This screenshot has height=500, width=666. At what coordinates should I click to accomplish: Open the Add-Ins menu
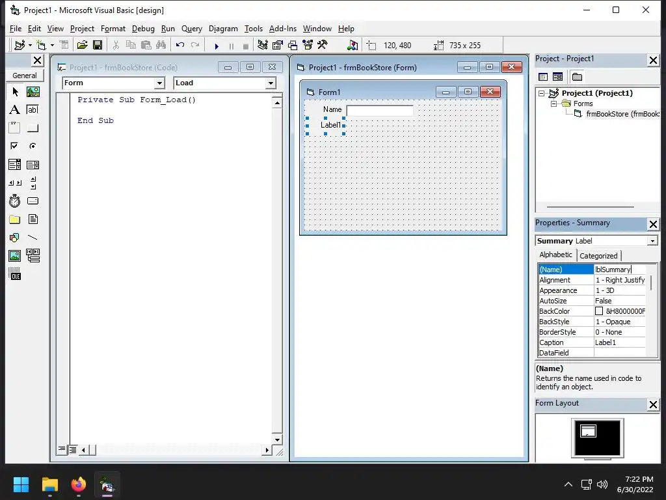(283, 29)
